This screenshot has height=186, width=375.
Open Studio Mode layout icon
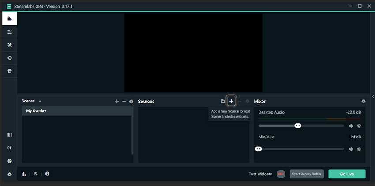click(10, 135)
